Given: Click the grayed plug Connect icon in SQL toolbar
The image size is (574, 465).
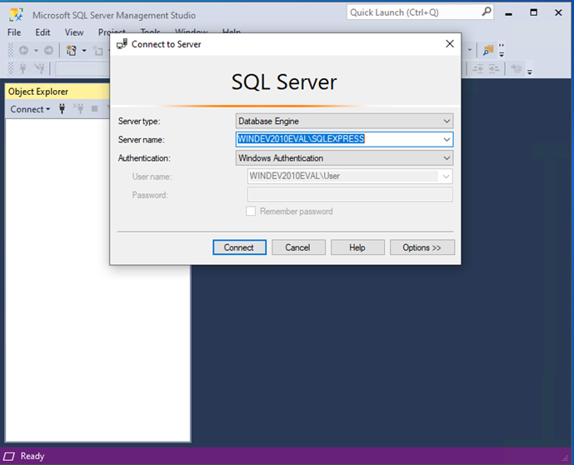Looking at the screenshot, I should [22, 68].
